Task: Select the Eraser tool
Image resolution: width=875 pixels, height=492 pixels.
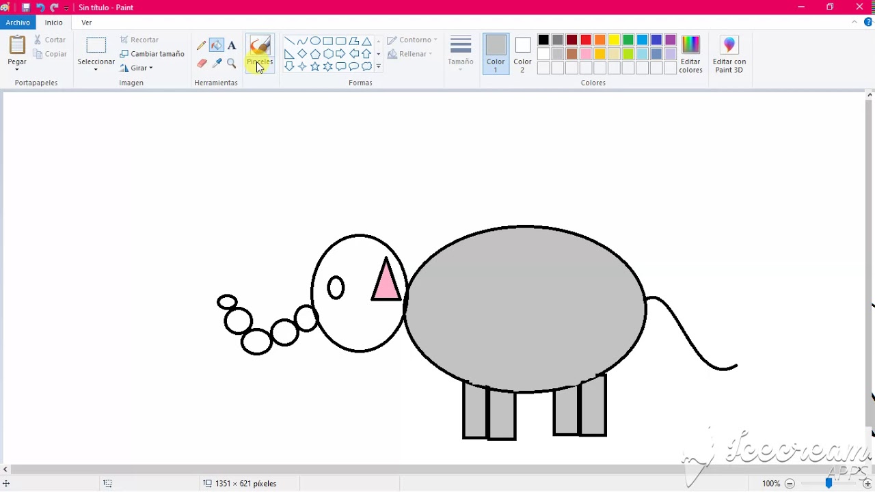Action: 202,64
